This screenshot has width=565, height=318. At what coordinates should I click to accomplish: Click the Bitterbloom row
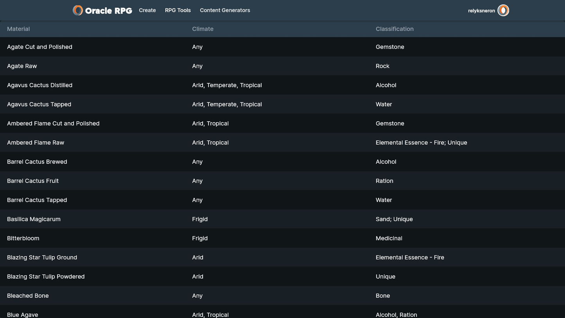point(23,239)
